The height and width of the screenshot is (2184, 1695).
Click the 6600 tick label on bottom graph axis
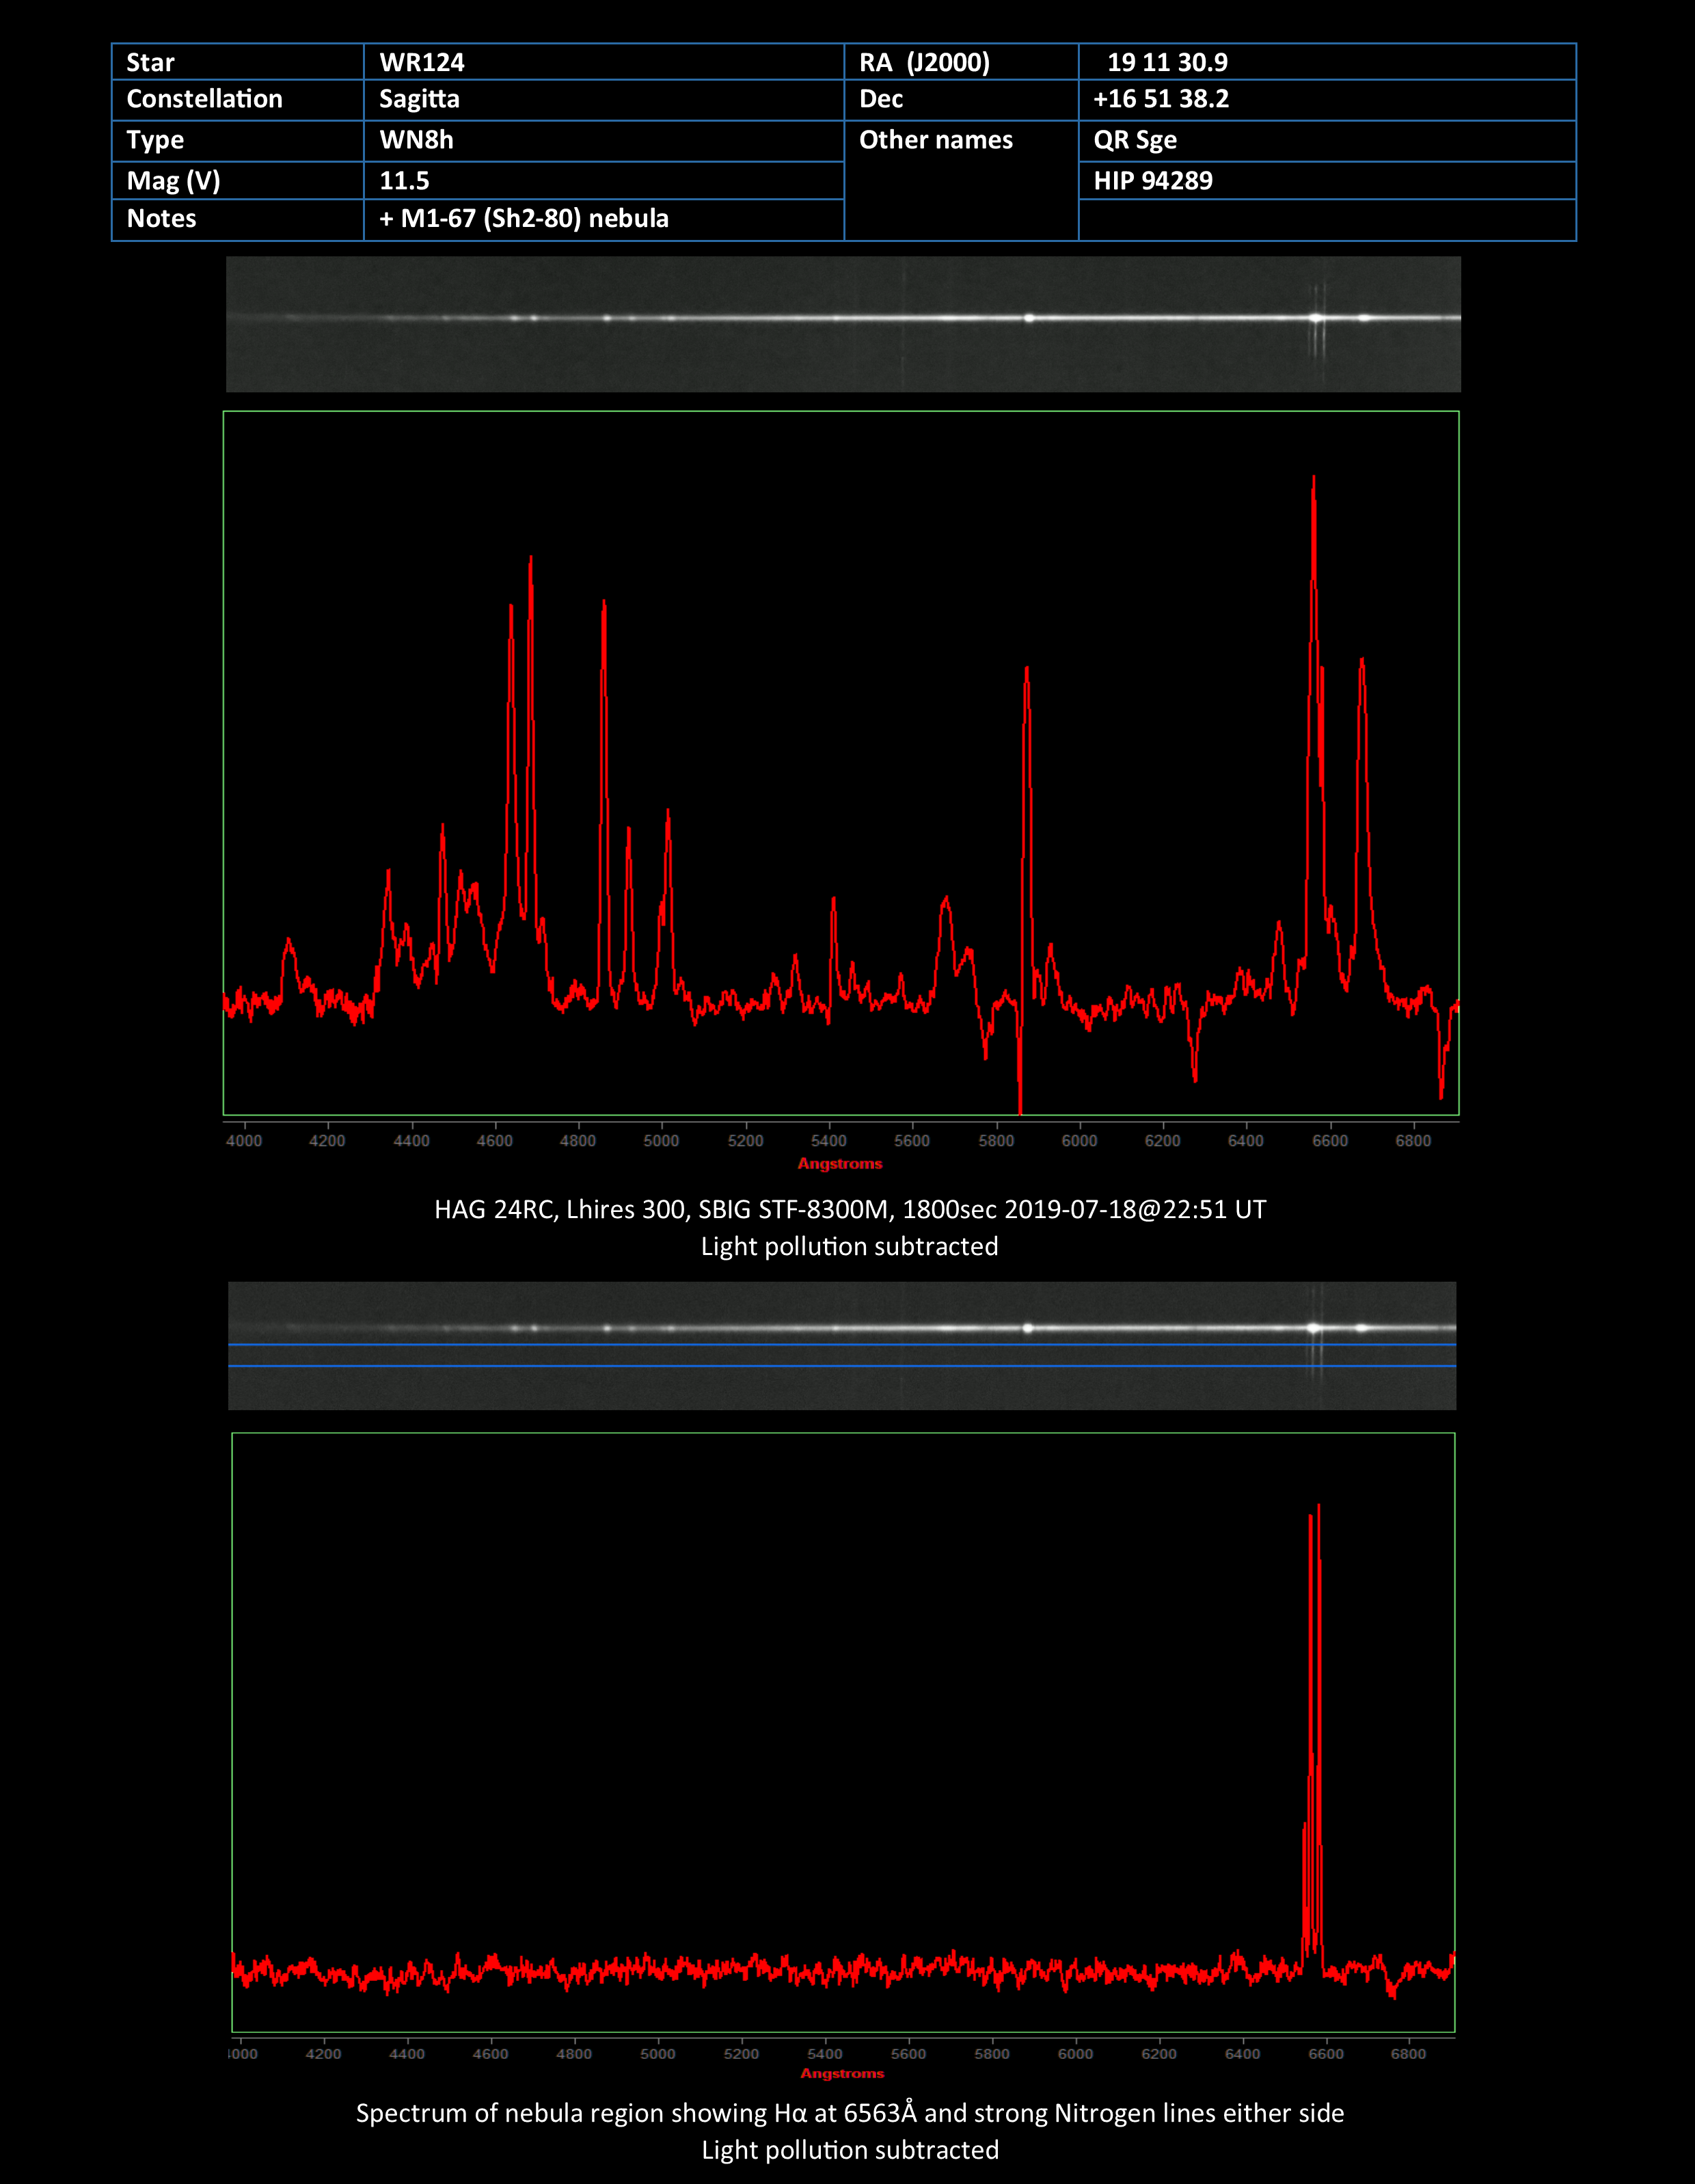(1325, 2054)
